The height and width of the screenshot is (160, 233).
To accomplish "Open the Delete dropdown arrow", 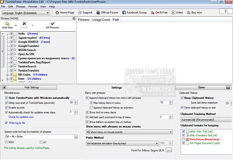I will (33, 25).
